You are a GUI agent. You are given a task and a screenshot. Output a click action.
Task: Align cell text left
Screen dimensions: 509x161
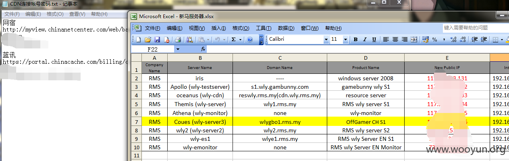click(x=386, y=40)
